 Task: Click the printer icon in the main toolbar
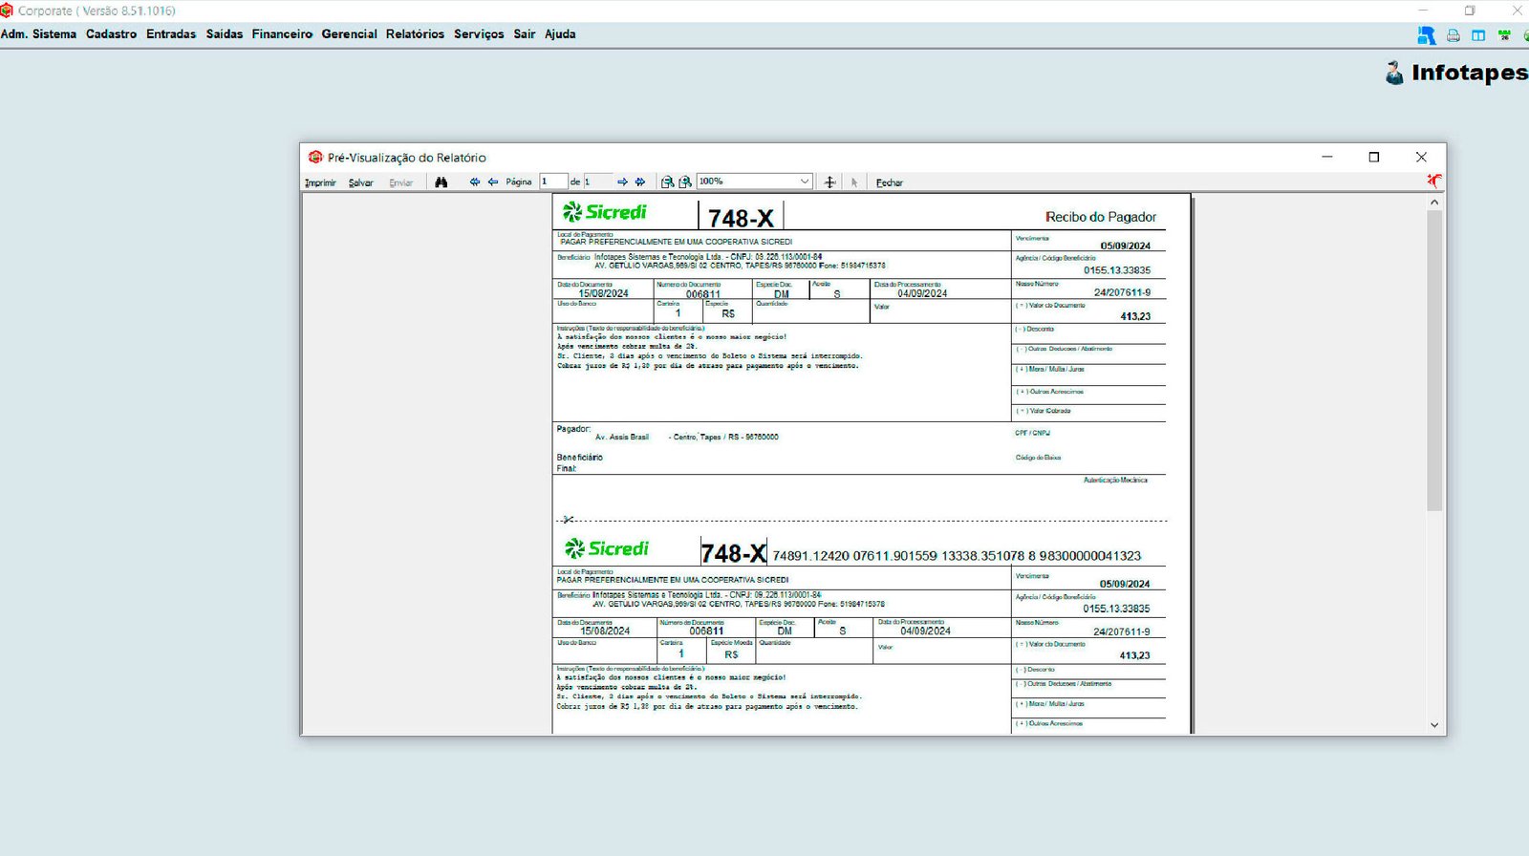pos(1454,35)
